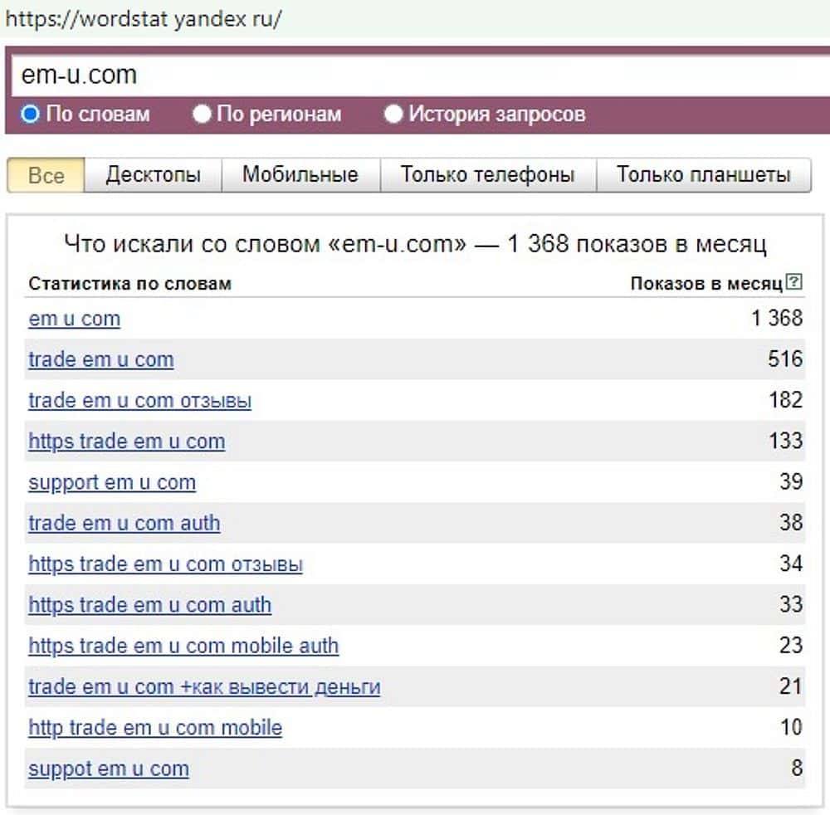Open the em u com link
830x815 pixels.
click(x=75, y=320)
